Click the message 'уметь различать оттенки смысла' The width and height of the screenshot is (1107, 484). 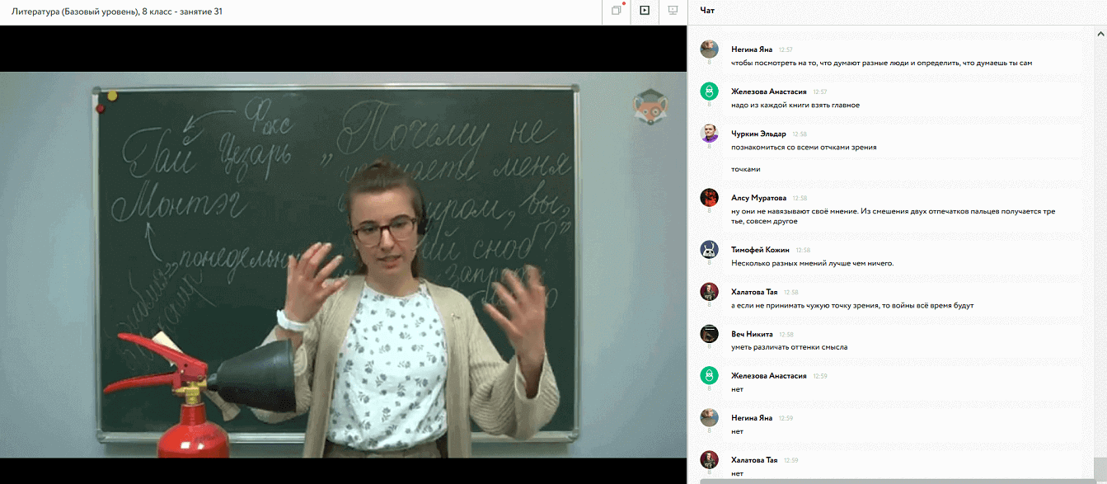[x=789, y=347]
